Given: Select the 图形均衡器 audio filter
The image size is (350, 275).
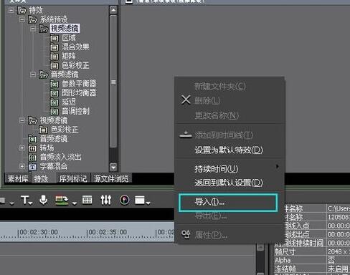Looking at the screenshot, I should pos(79,92).
